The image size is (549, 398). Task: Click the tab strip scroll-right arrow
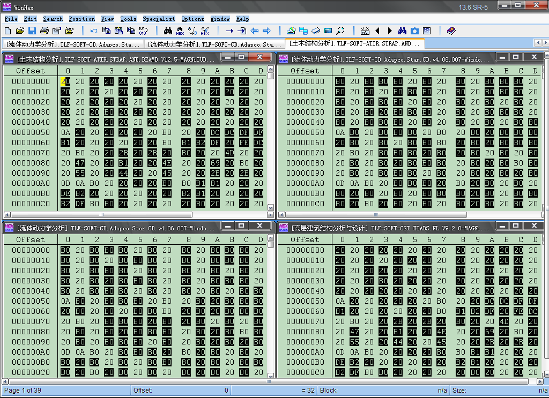[x=545, y=43]
